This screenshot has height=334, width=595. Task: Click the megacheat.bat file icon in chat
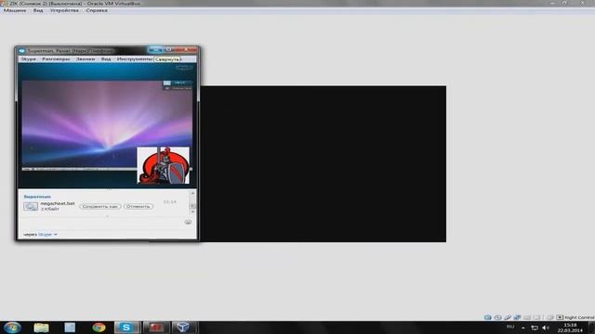pos(31,206)
